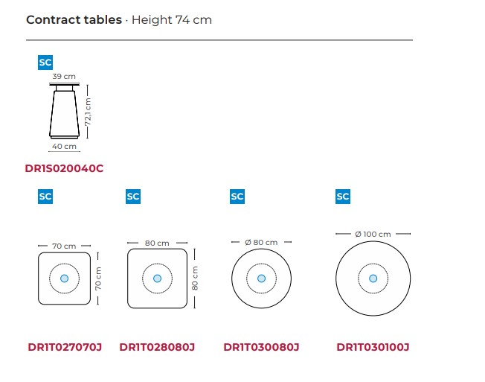This screenshot has width=485, height=382.
Task: Click the Ø 80 cm round tabletop diagram
Action: point(261,278)
